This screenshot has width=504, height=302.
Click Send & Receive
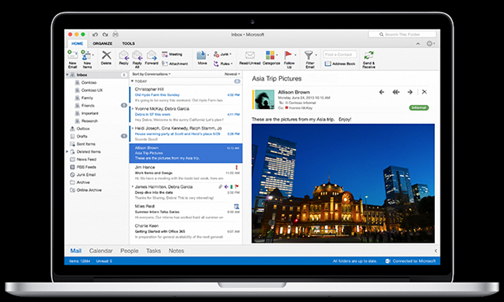[x=369, y=59]
